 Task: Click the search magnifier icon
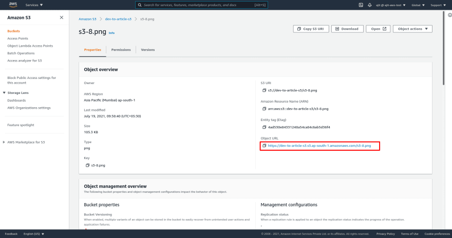tap(140, 5)
